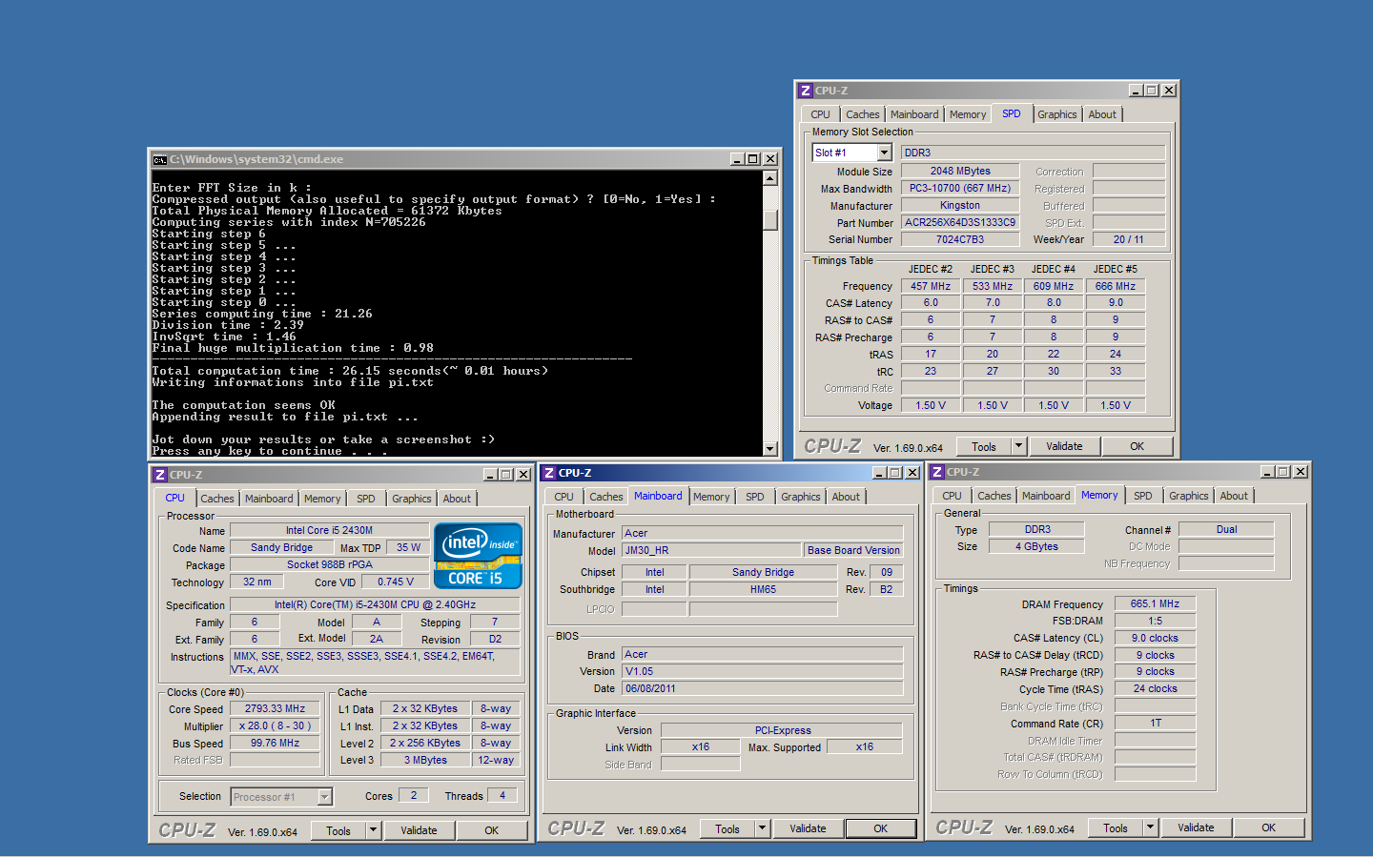Screen dimensions: 1373x858
Task: Click the Module Size value 2048 MBytes
Action: [960, 171]
